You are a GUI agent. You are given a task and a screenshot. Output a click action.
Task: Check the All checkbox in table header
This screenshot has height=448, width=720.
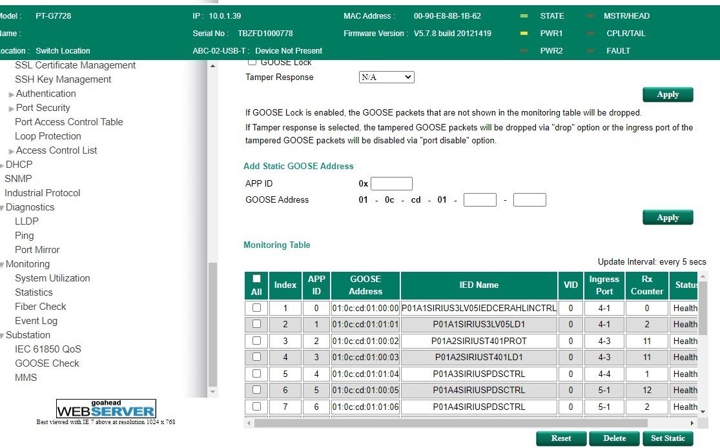[x=256, y=279]
